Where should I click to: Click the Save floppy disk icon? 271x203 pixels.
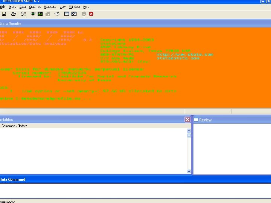coord(4,14)
